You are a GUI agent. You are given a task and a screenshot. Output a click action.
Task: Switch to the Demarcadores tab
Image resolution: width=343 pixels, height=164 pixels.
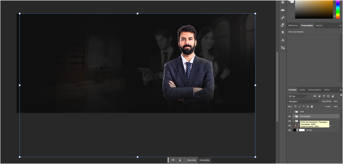315,90
